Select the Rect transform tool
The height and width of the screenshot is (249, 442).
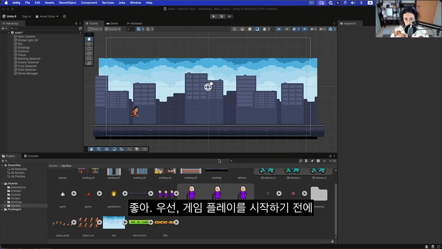[x=89, y=59]
